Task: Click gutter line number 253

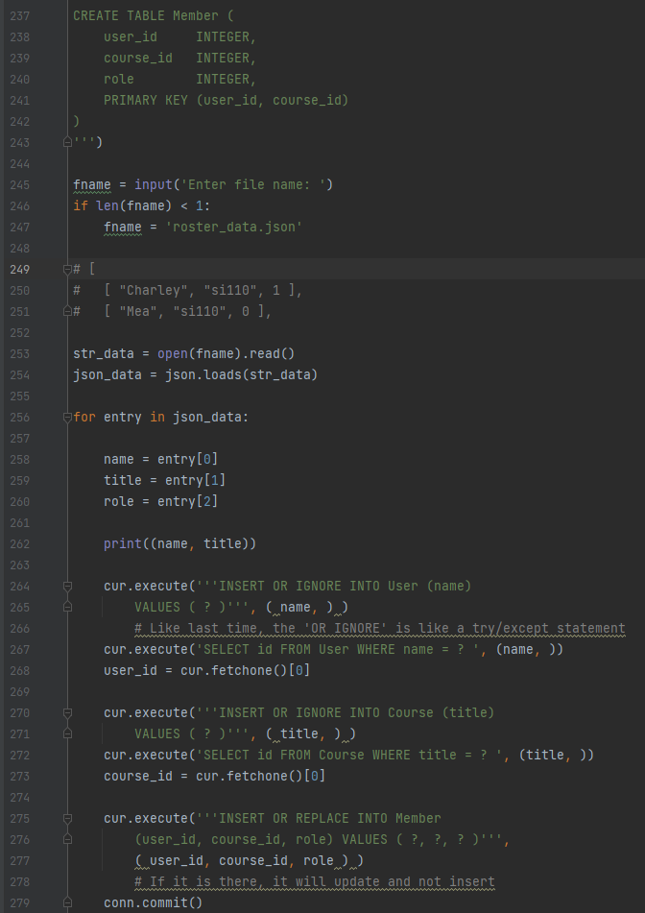Action: tap(20, 353)
